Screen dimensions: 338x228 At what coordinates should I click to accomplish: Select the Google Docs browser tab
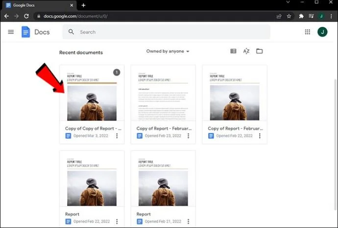pos(39,5)
